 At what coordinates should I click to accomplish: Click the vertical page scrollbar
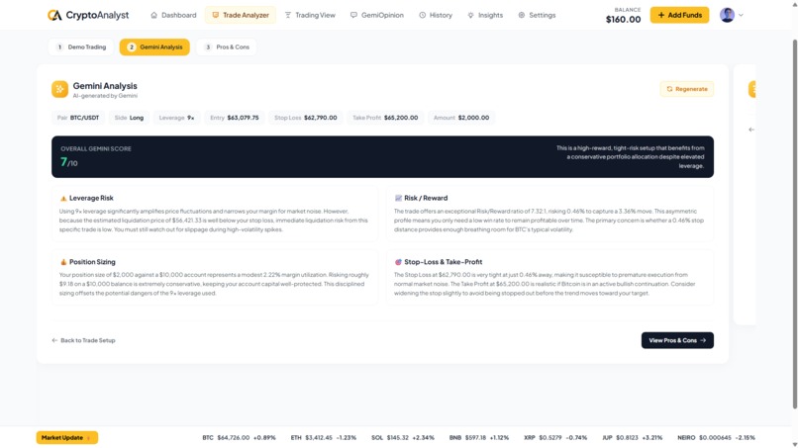[x=794, y=224]
